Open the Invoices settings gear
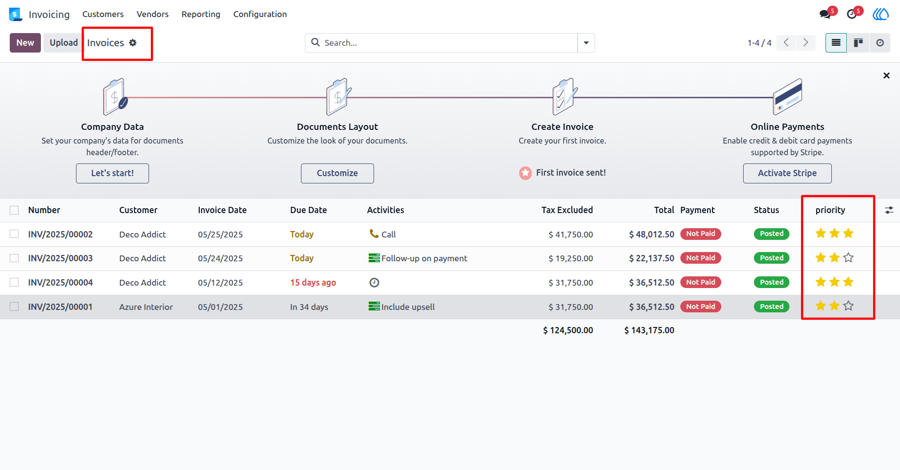The height and width of the screenshot is (470, 900). (x=133, y=43)
